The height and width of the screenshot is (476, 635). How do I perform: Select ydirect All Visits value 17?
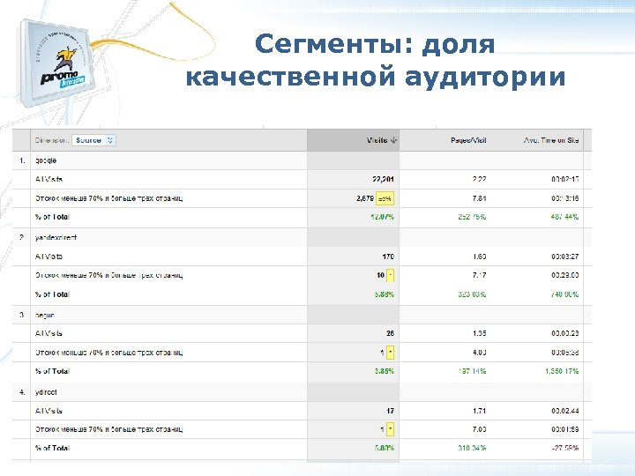[390, 411]
